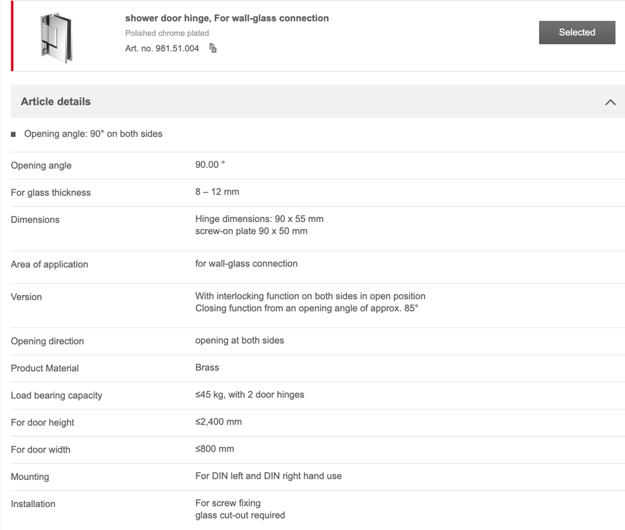Select the Area of application row label

pyautogui.click(x=49, y=264)
